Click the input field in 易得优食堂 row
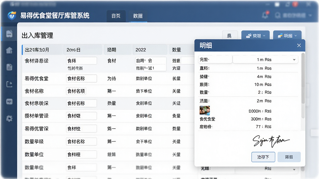This screenshot has height=179, width=319. point(81,79)
